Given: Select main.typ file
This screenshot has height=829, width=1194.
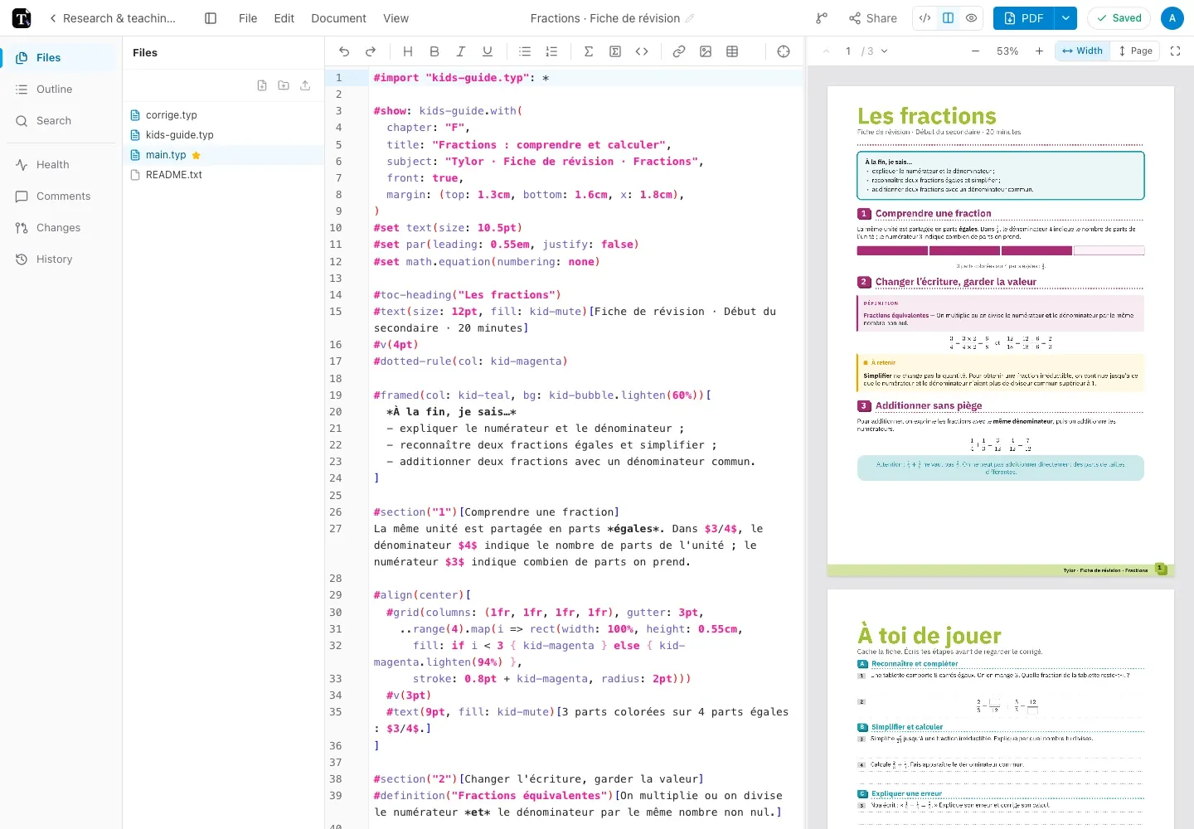Looking at the screenshot, I should [x=223, y=155].
